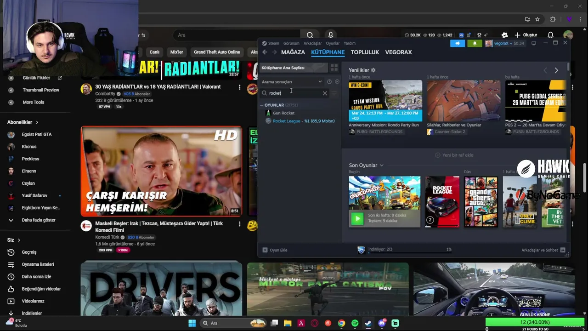Open Yenilikler settings gear
The height and width of the screenshot is (331, 588).
[x=373, y=70]
